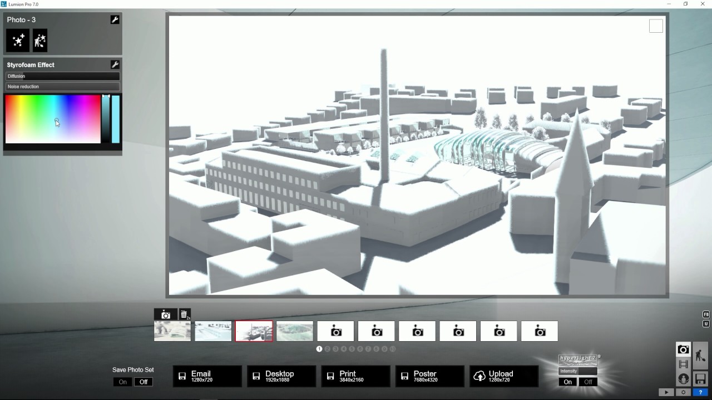
Task: Click the store camera viewpoint icon
Action: click(166, 314)
